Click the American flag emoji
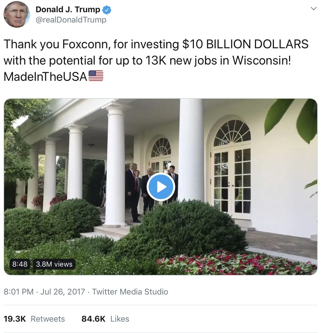The image size is (321, 333). tap(96, 76)
